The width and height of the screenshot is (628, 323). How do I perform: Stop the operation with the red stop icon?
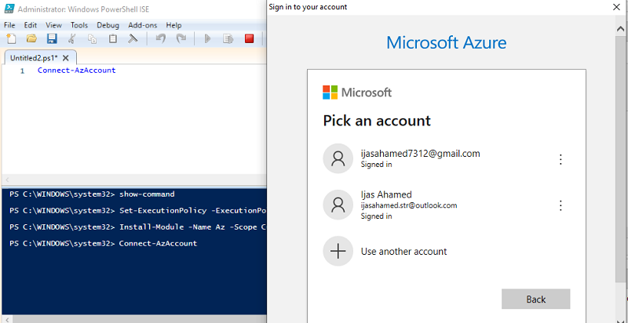click(x=249, y=38)
